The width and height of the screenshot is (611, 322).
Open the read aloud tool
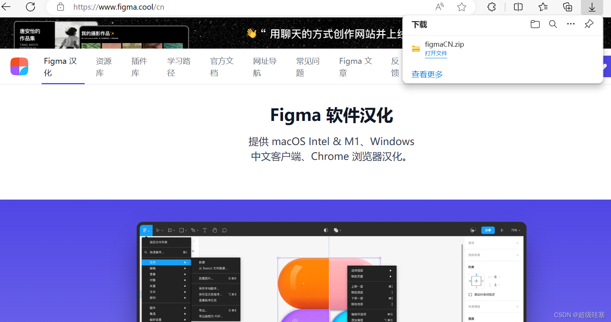[440, 7]
